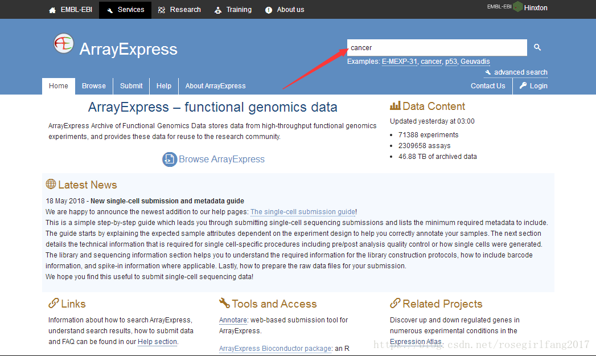Select Services in the top menu
This screenshot has width=596, height=356.
click(x=125, y=10)
